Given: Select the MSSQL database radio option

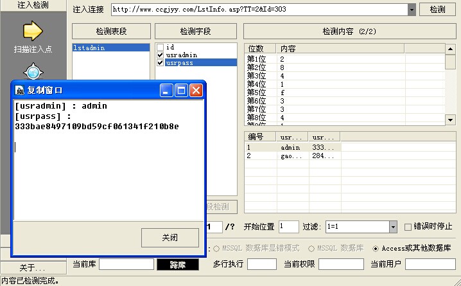Looking at the screenshot, I should pyautogui.click(x=311, y=249).
